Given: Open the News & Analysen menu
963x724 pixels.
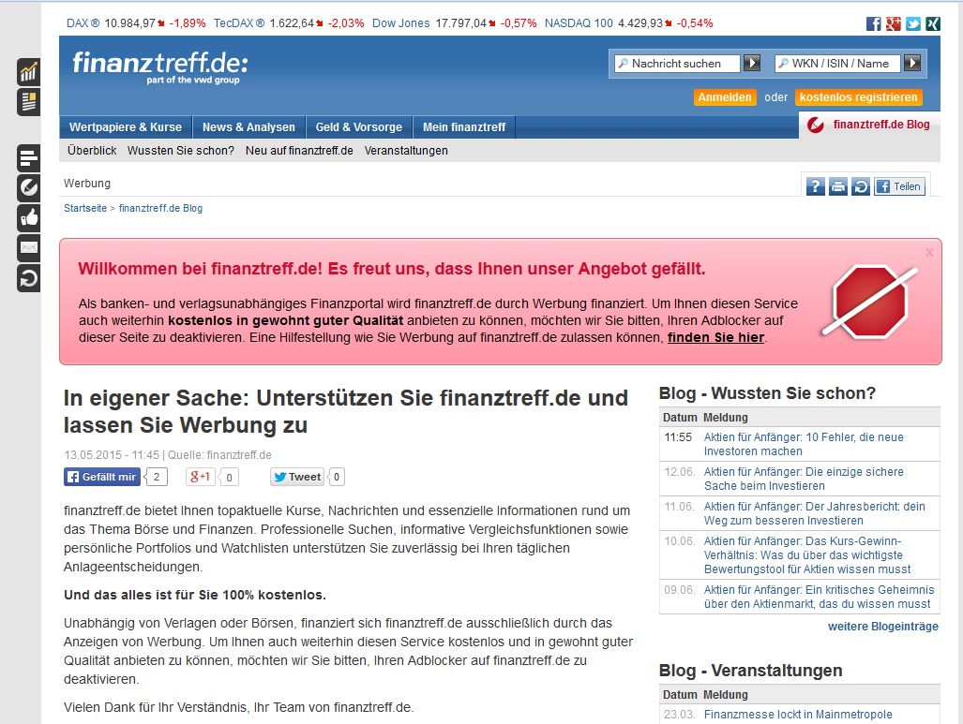Looking at the screenshot, I should 248,127.
